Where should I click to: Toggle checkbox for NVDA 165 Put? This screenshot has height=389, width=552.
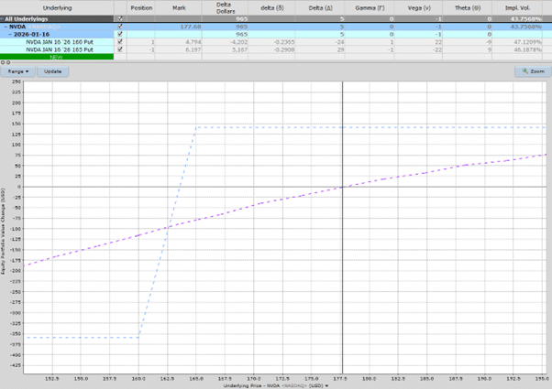click(120, 49)
